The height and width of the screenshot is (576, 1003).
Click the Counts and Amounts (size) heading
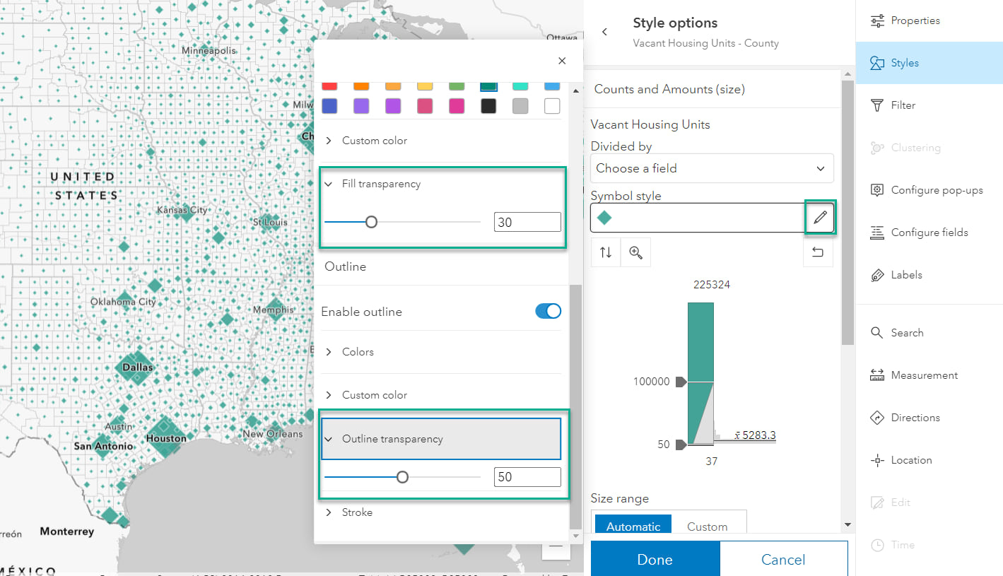(669, 89)
